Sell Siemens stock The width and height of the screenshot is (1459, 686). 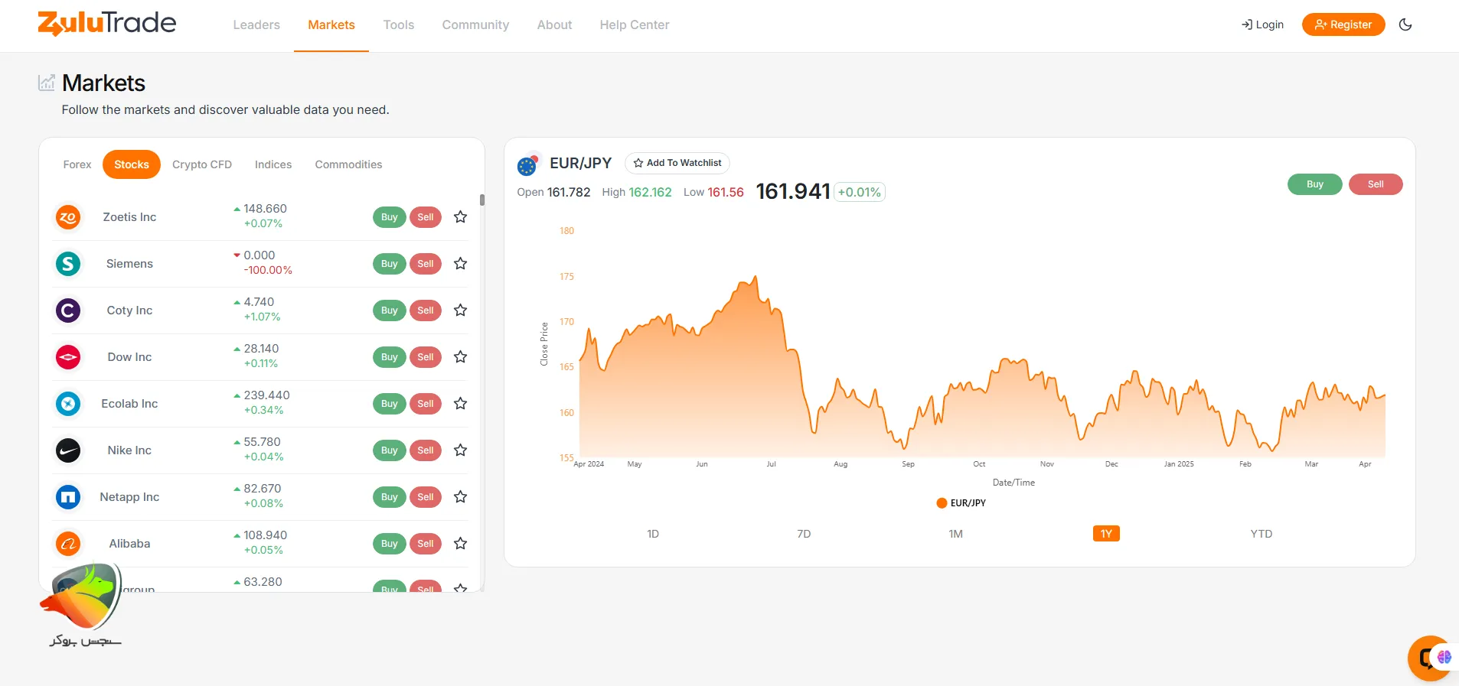(426, 264)
